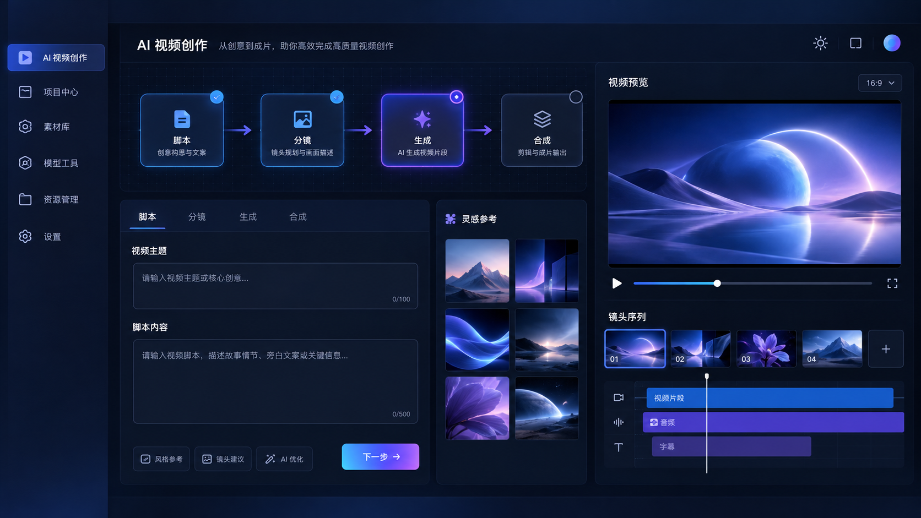Click the 下一步 button
The height and width of the screenshot is (518, 921).
[x=381, y=457]
